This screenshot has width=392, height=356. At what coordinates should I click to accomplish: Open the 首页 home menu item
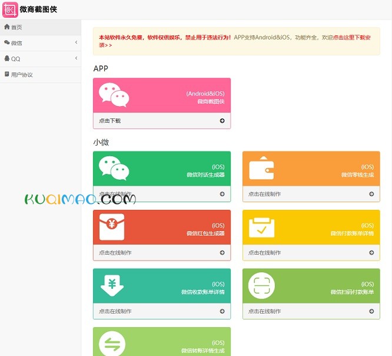tap(41, 27)
